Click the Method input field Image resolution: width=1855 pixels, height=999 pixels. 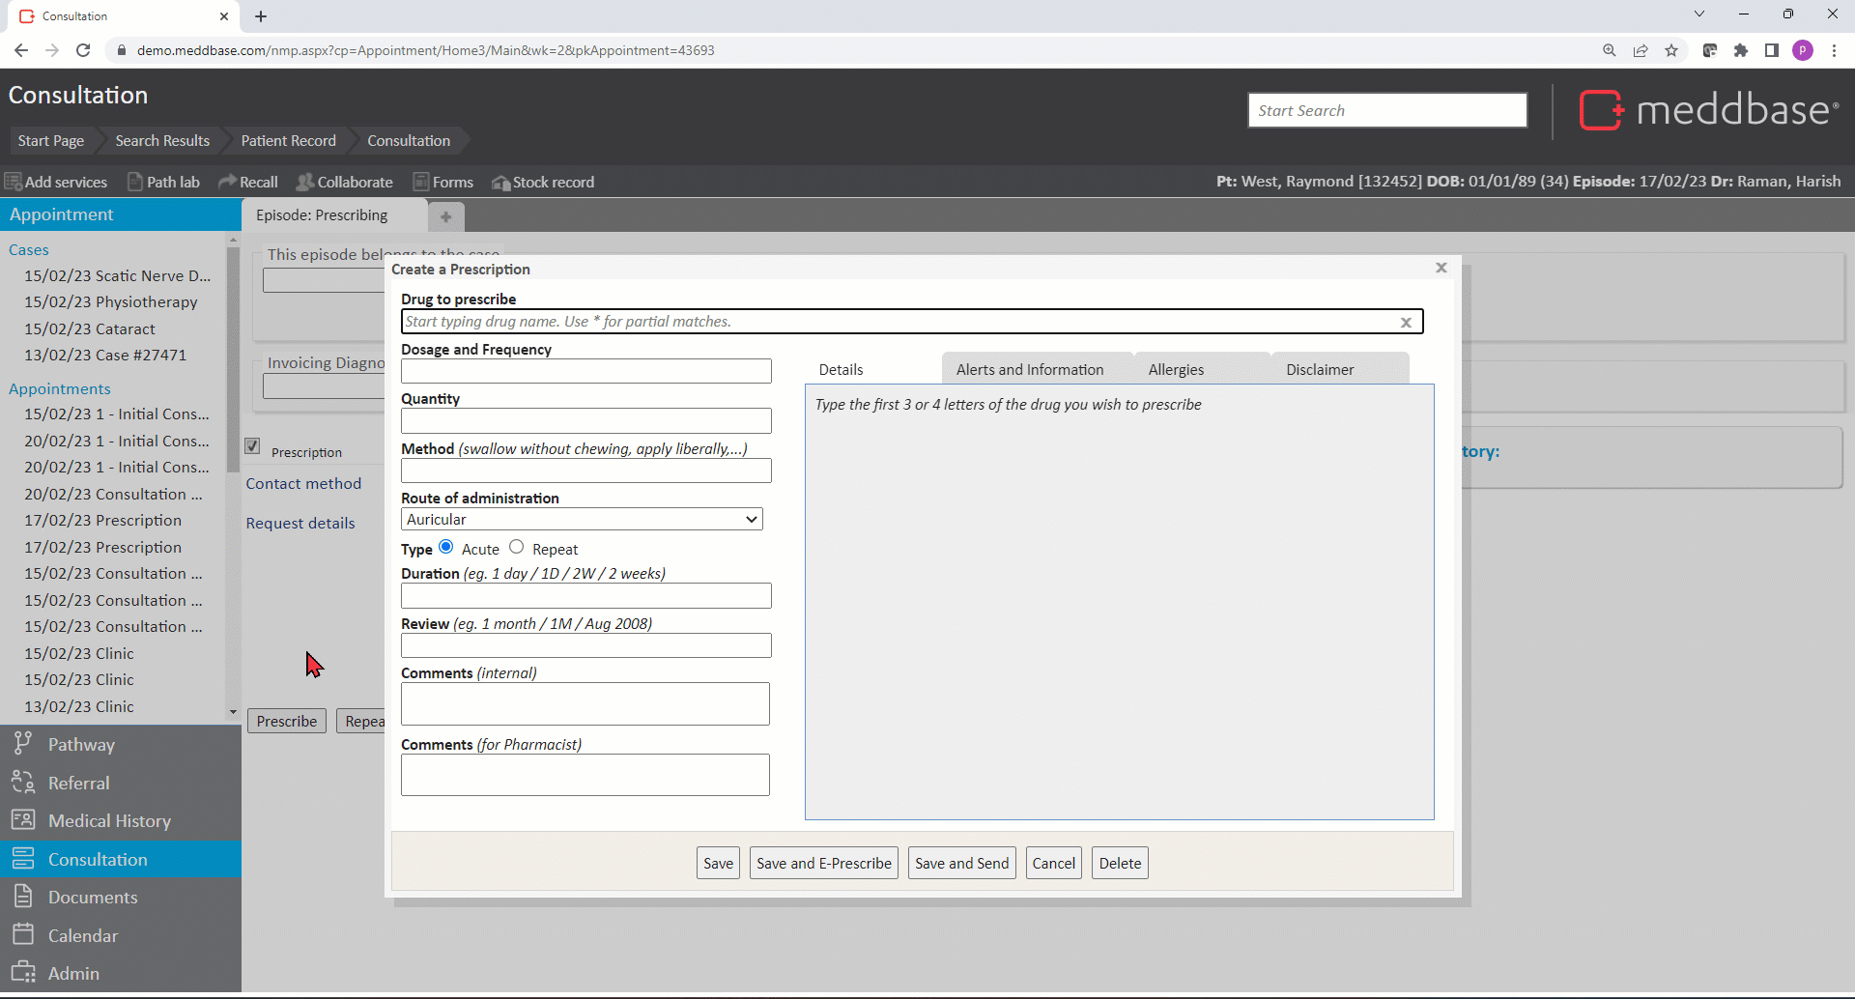pyautogui.click(x=586, y=471)
